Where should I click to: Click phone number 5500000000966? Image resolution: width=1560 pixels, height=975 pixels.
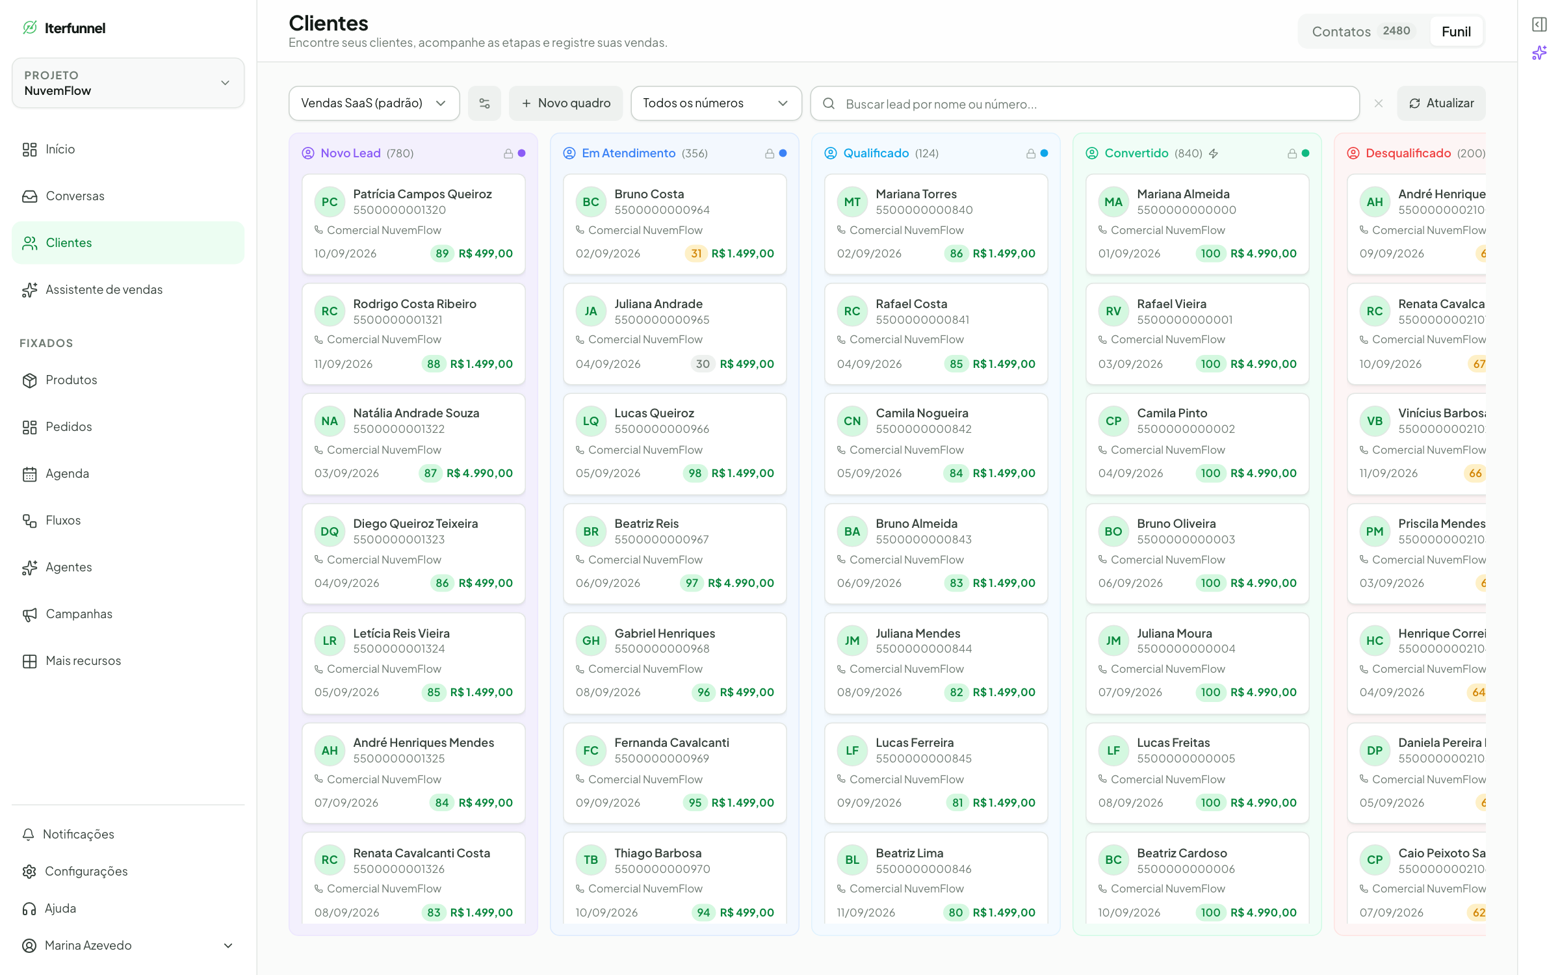662,430
